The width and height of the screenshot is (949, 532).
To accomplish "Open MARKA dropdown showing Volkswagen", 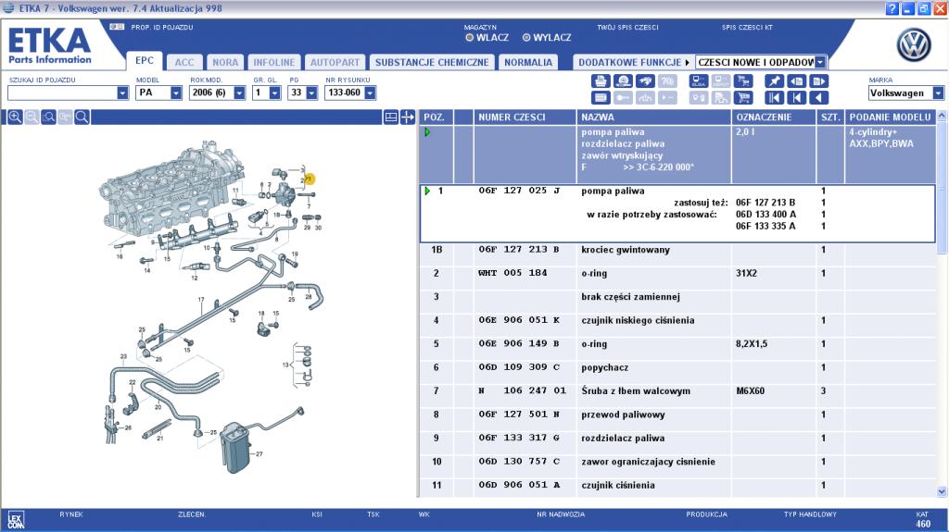I will pyautogui.click(x=938, y=93).
